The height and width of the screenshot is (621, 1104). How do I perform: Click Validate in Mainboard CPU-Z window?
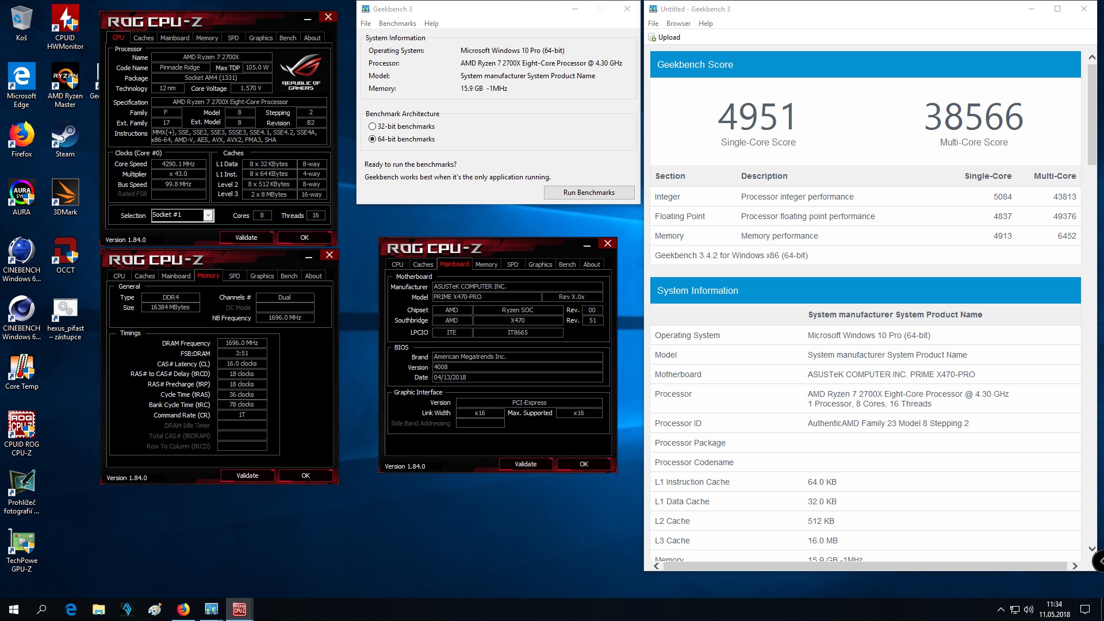[x=526, y=464]
